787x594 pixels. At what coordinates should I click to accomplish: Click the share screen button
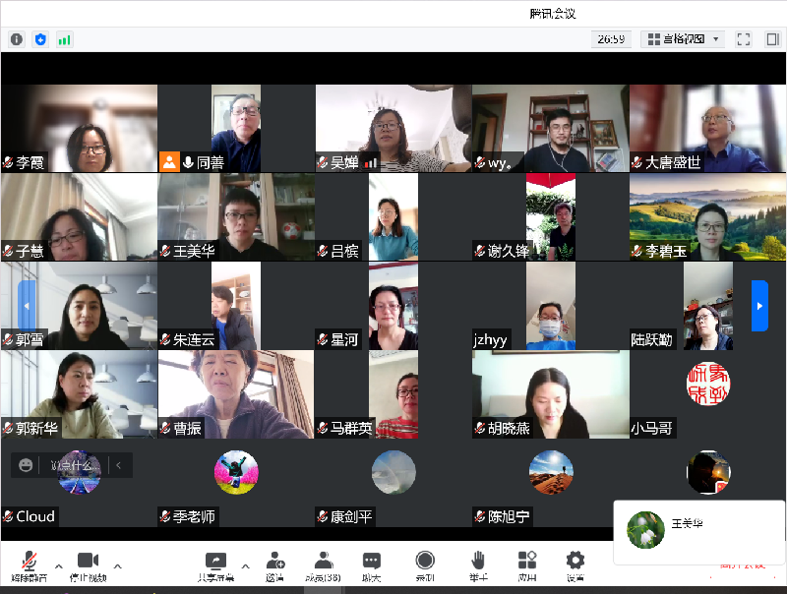215,565
